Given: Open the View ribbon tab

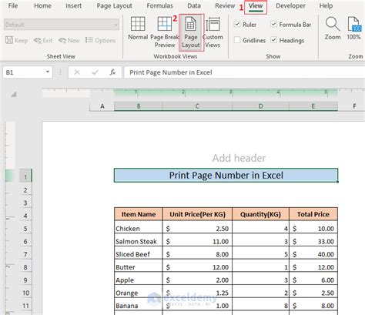Looking at the screenshot, I should point(256,6).
